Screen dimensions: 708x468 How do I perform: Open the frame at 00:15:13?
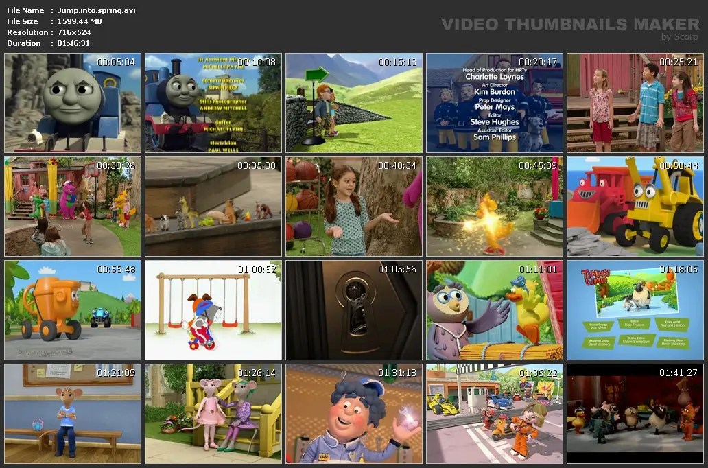tap(354, 103)
